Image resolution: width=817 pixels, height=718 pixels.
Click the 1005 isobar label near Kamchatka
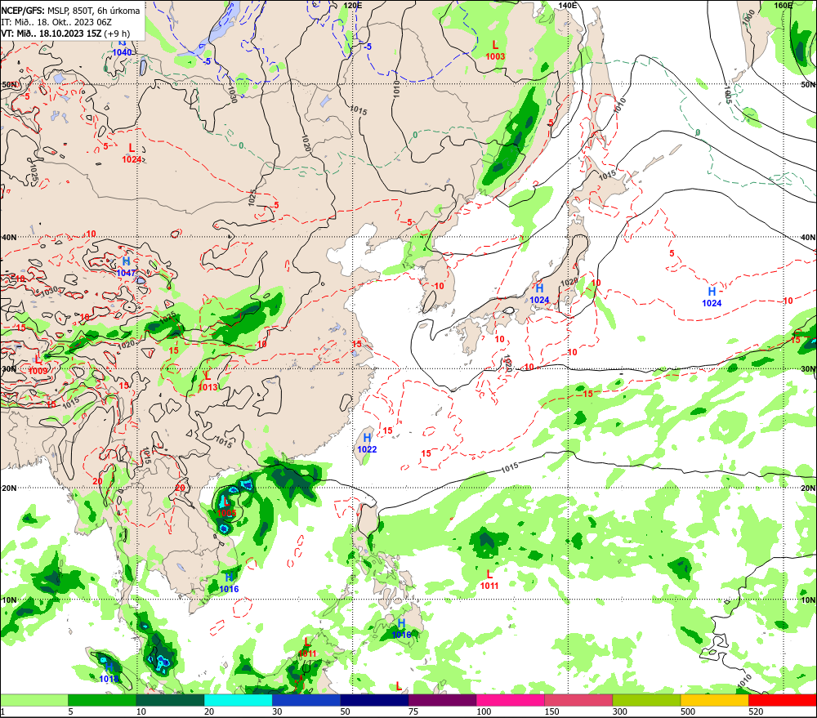(x=728, y=95)
